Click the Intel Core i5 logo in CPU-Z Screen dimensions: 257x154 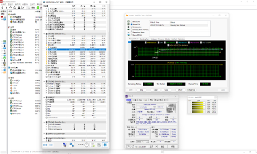(x=170, y=108)
